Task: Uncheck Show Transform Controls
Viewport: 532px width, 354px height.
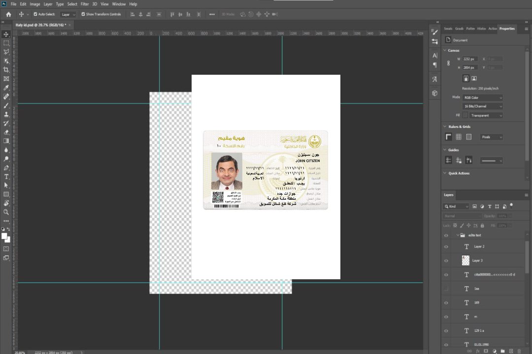Action: click(83, 14)
